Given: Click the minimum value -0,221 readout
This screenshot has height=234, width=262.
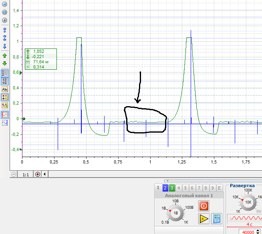Looking at the screenshot, I should 38,56.
